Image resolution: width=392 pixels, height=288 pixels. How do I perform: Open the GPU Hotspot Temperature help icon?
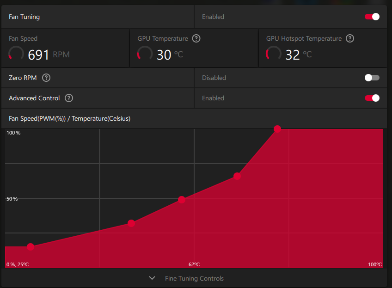pos(350,38)
